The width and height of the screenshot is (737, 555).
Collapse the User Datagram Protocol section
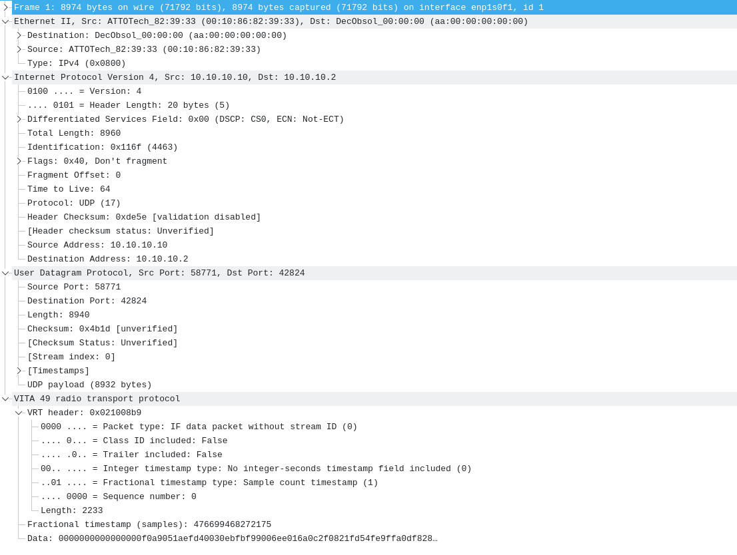point(5,273)
